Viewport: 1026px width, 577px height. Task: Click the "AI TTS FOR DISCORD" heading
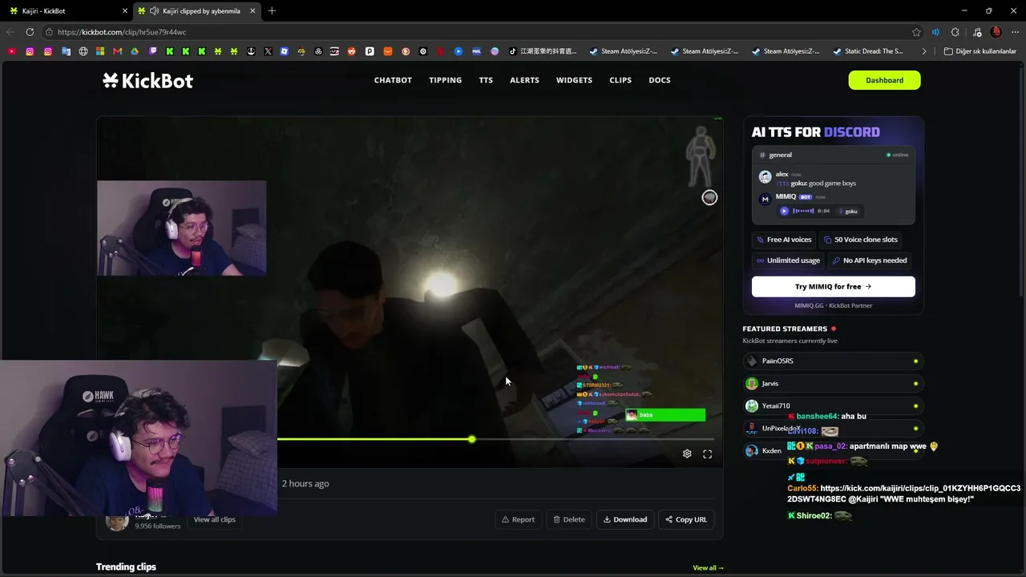pos(815,132)
